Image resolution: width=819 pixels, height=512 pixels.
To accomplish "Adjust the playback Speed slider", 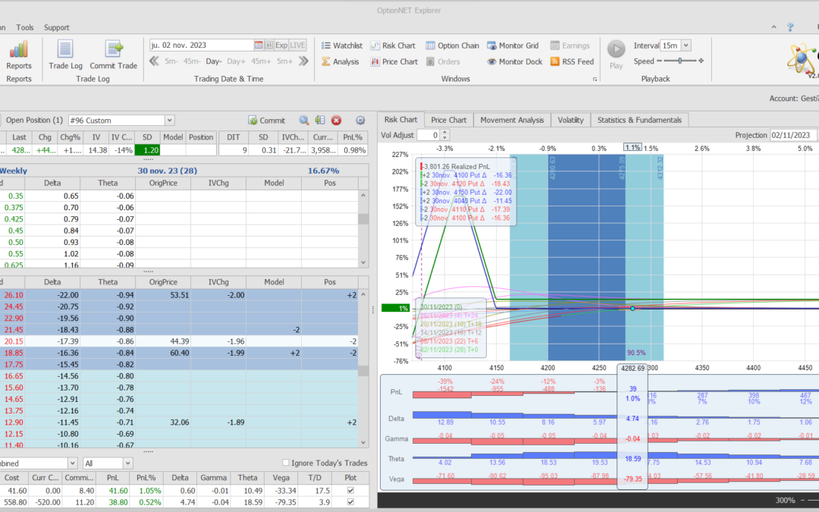I will point(679,61).
